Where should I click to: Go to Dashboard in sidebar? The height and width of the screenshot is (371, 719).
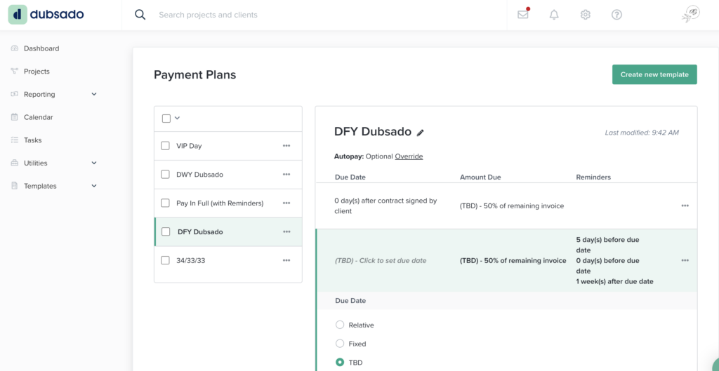[x=41, y=48]
